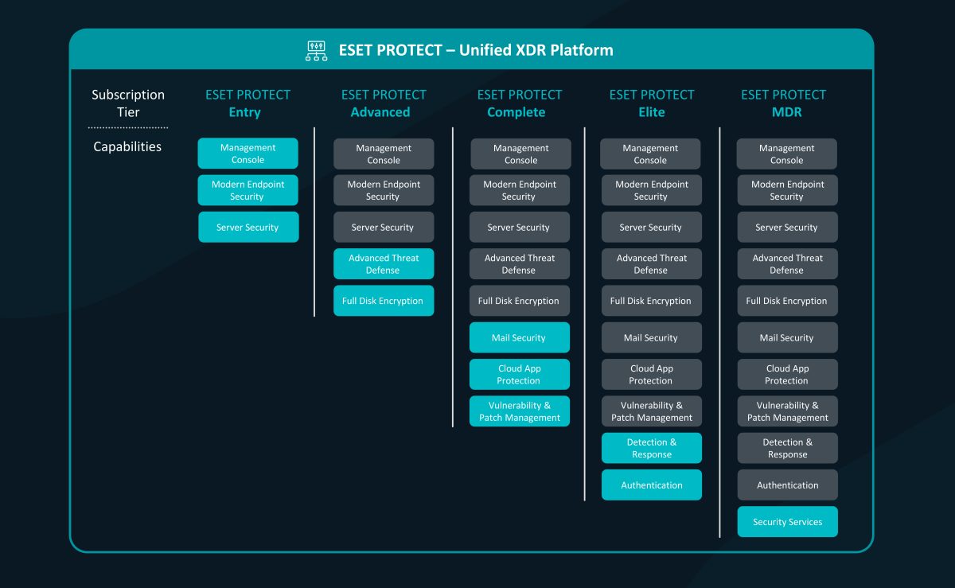The height and width of the screenshot is (588, 955).
Task: Click Advanced Threat Defense in Advanced column
Action: pos(384,263)
